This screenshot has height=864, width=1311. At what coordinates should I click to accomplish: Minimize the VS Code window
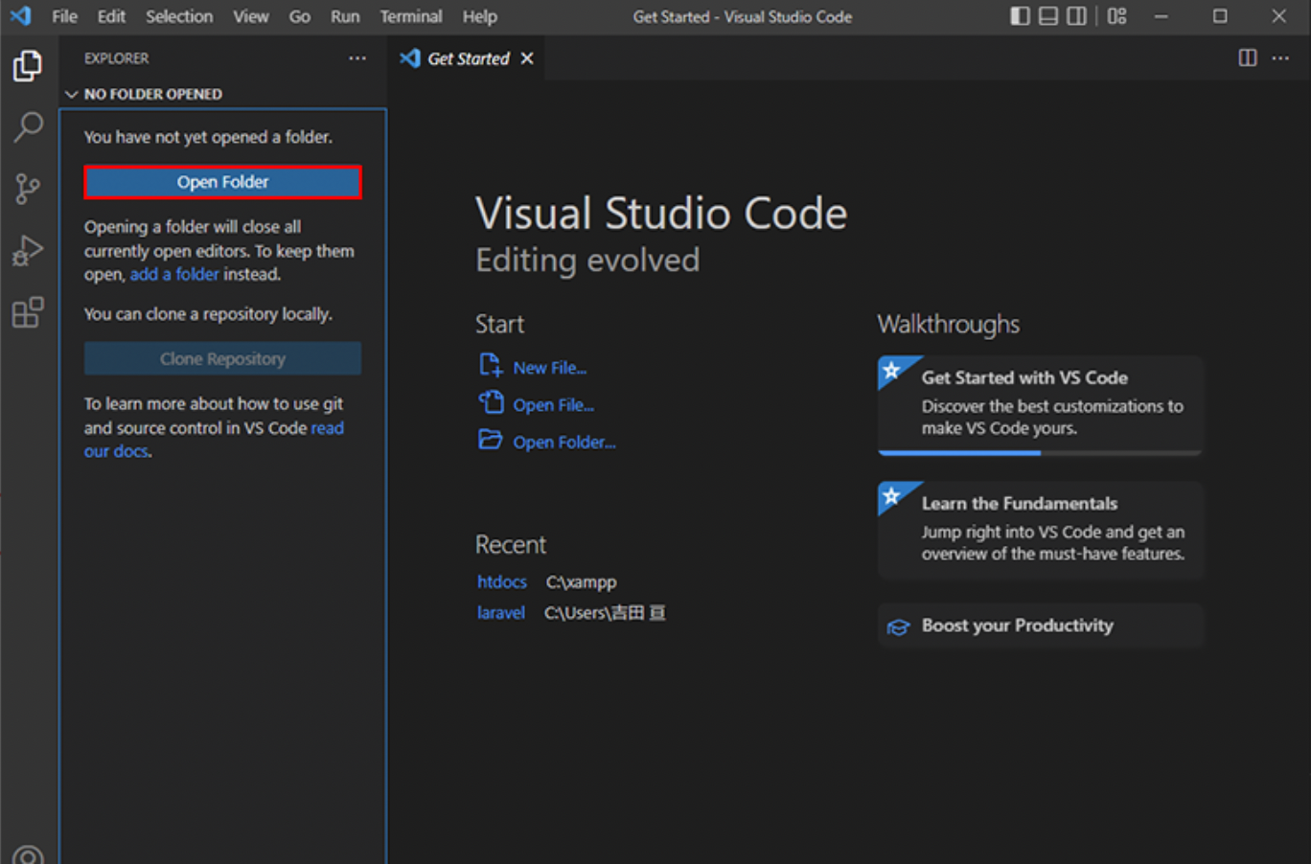tap(1161, 16)
